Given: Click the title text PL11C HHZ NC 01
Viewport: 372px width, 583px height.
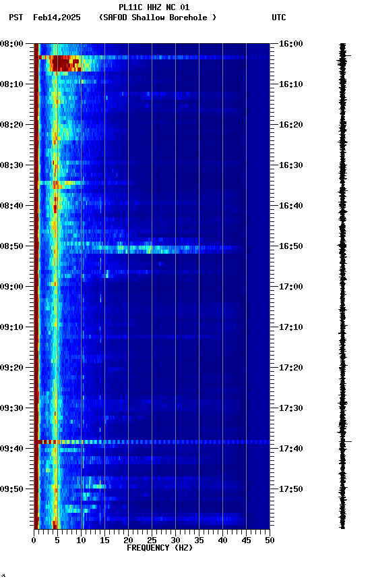Looking at the screenshot, I should click(154, 7).
